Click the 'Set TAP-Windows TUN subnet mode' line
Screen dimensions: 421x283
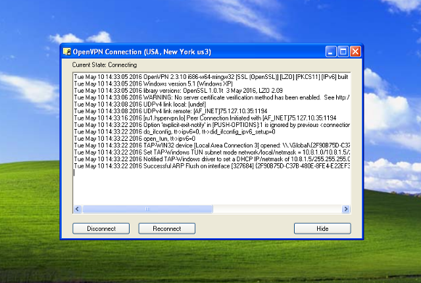(212, 152)
